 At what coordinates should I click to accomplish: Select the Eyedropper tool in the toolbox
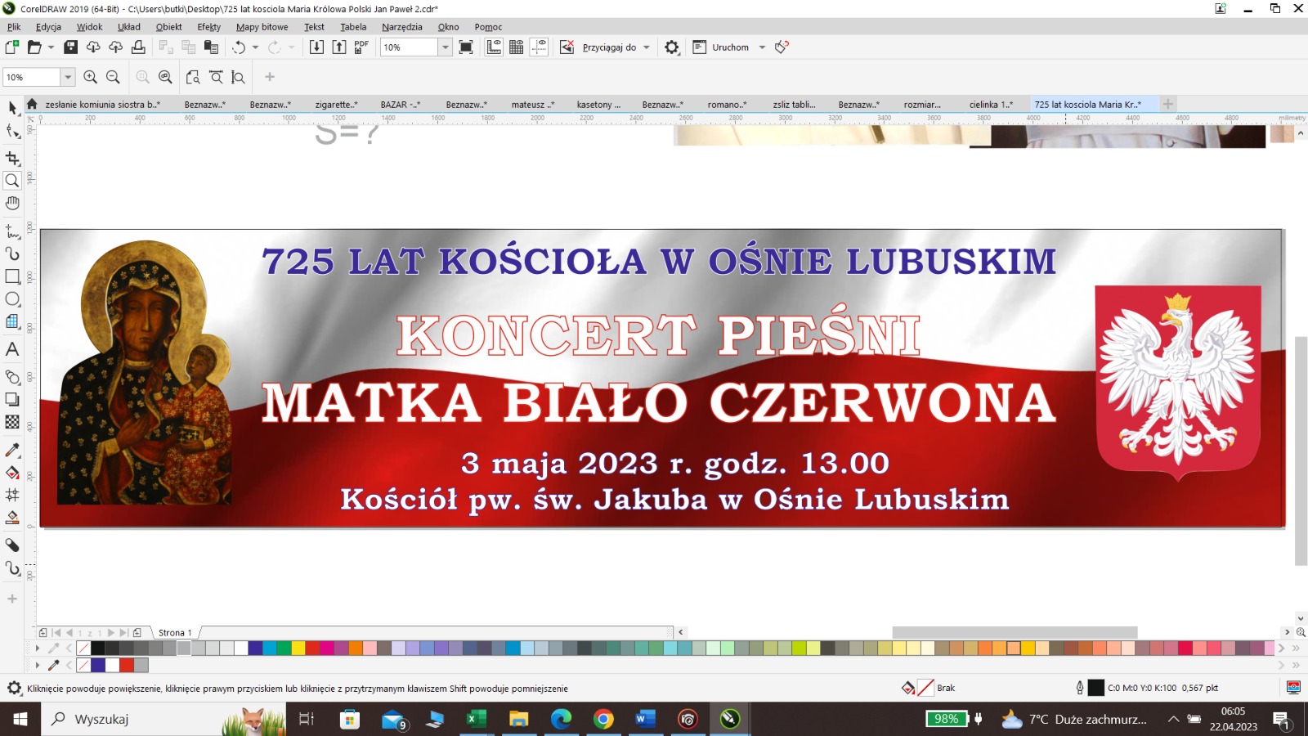[x=12, y=451]
